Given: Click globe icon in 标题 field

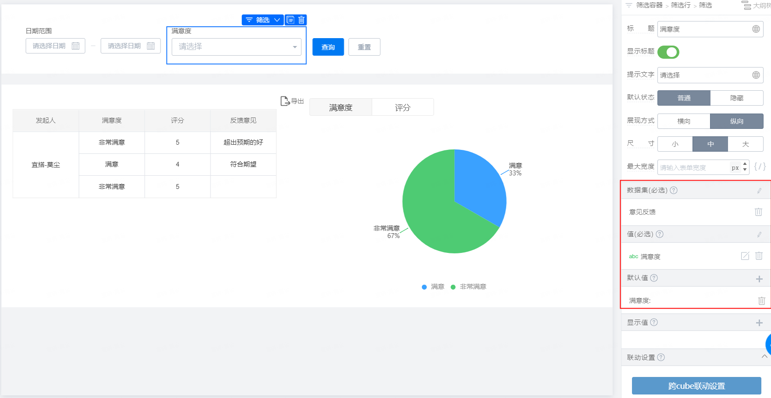Looking at the screenshot, I should coord(756,29).
